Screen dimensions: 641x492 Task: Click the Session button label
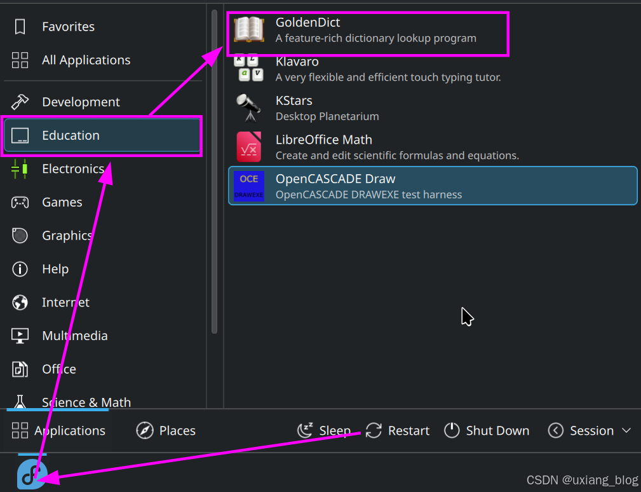(x=592, y=430)
